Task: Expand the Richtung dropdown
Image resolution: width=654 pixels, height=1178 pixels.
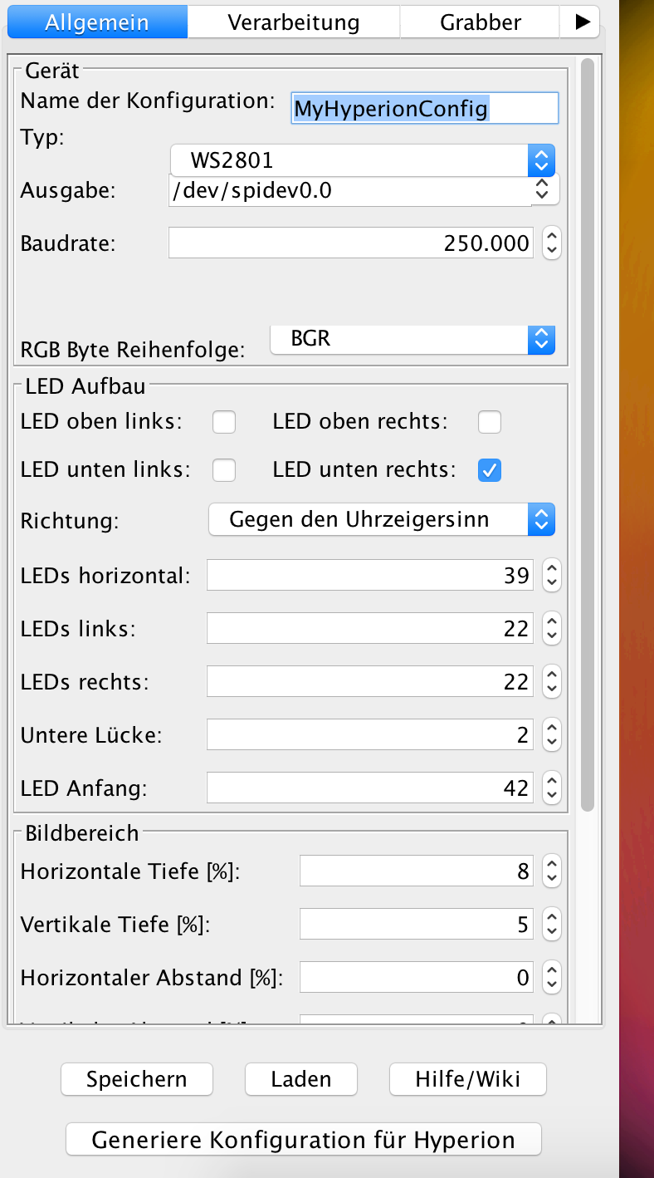Action: coord(381,520)
